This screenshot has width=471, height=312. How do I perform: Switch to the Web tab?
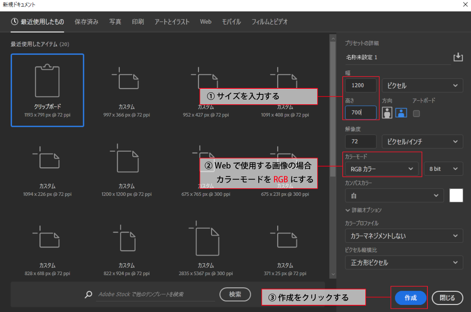point(206,22)
